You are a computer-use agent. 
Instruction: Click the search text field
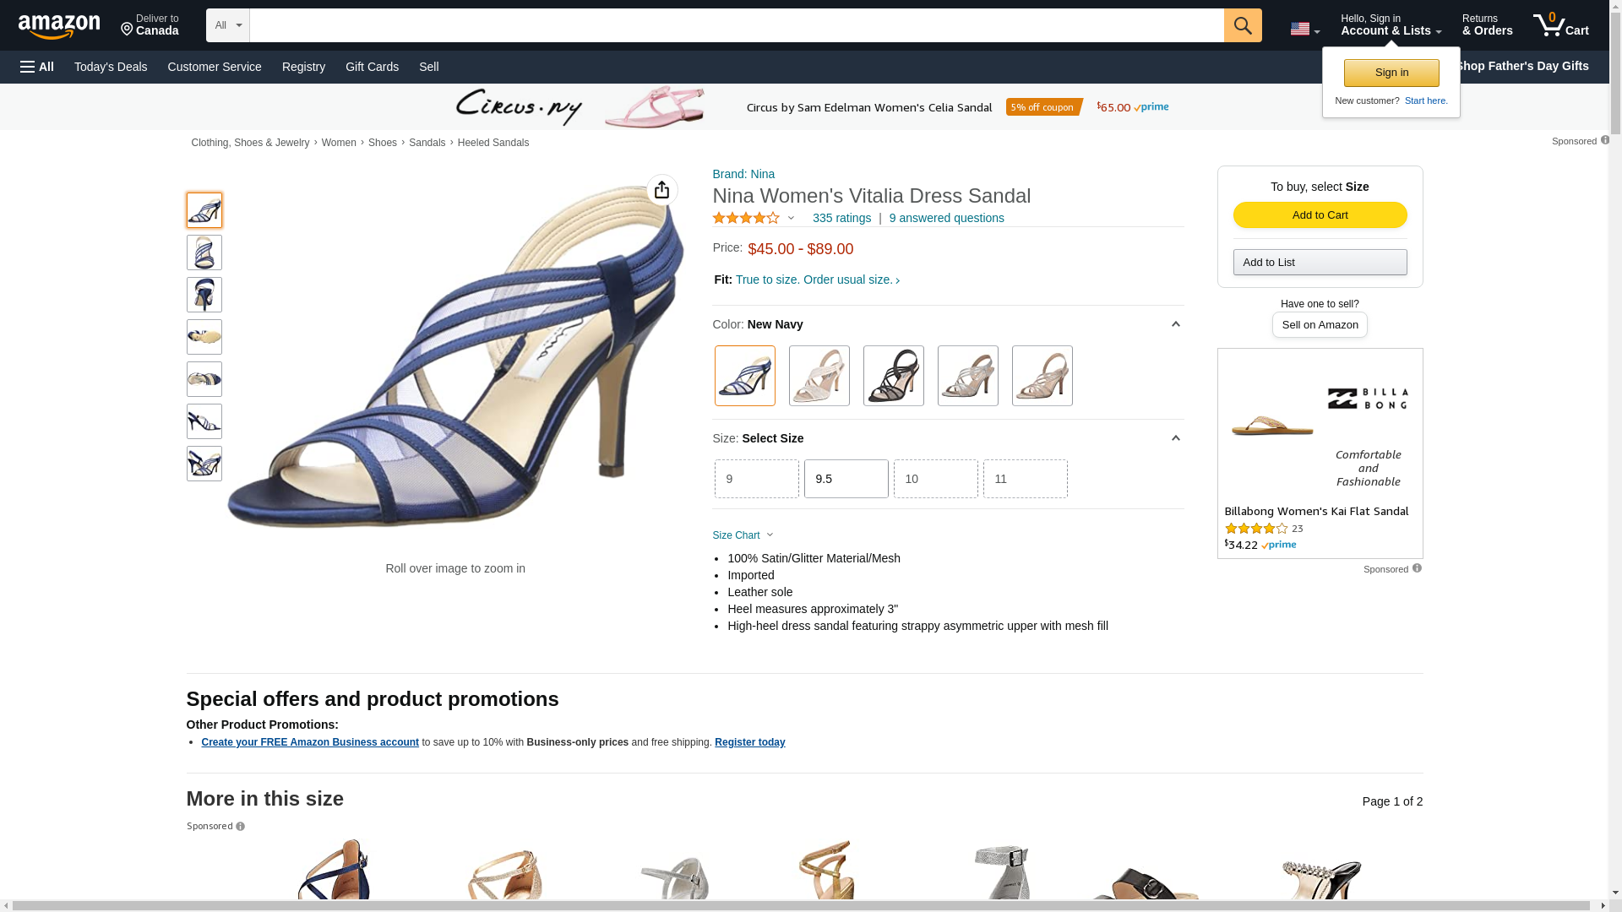pos(737,25)
